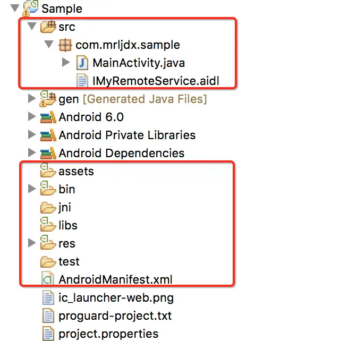Select gen [Generated Java Files] row
The width and height of the screenshot is (340, 341).
(x=132, y=99)
